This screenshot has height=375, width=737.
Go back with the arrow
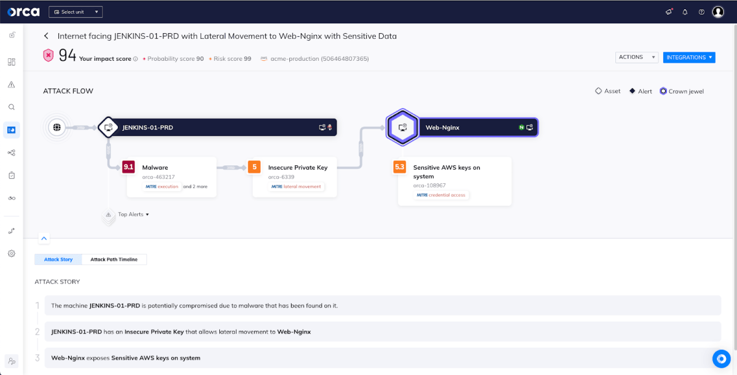[46, 36]
